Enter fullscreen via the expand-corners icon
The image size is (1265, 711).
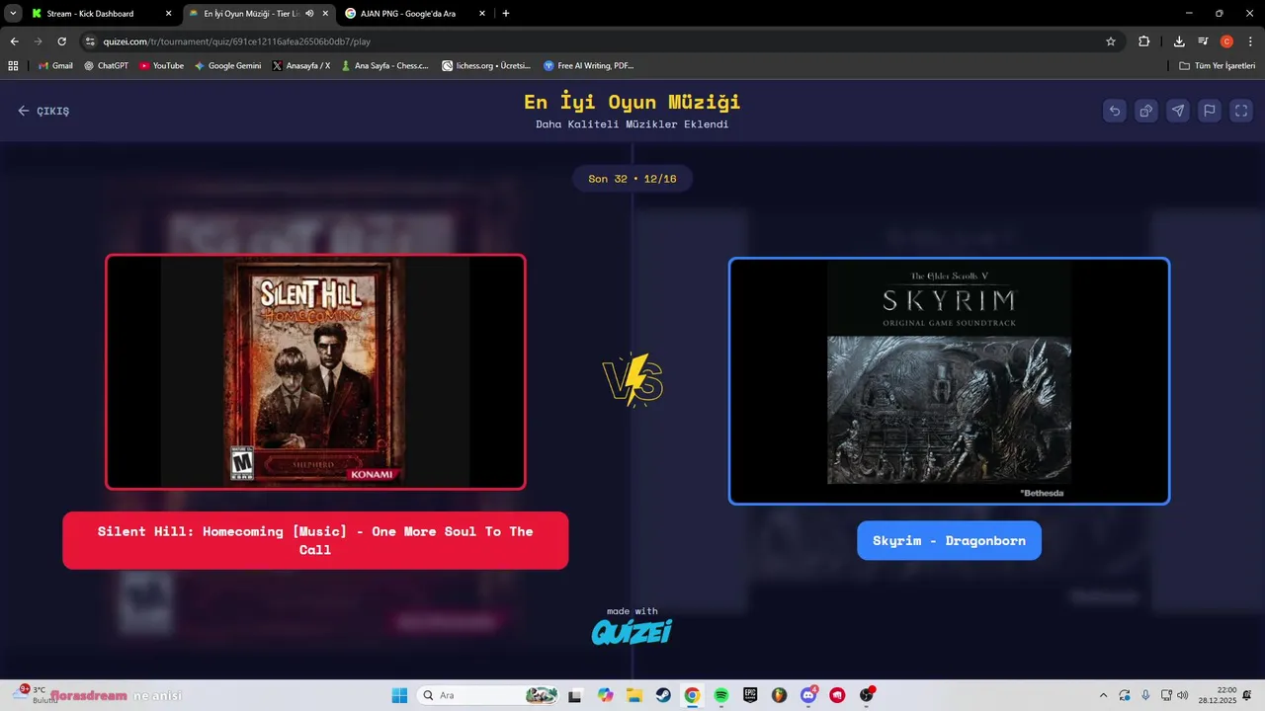pyautogui.click(x=1241, y=111)
